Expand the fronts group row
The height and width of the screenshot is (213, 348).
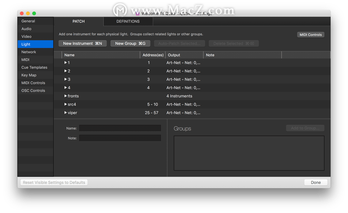click(x=66, y=96)
